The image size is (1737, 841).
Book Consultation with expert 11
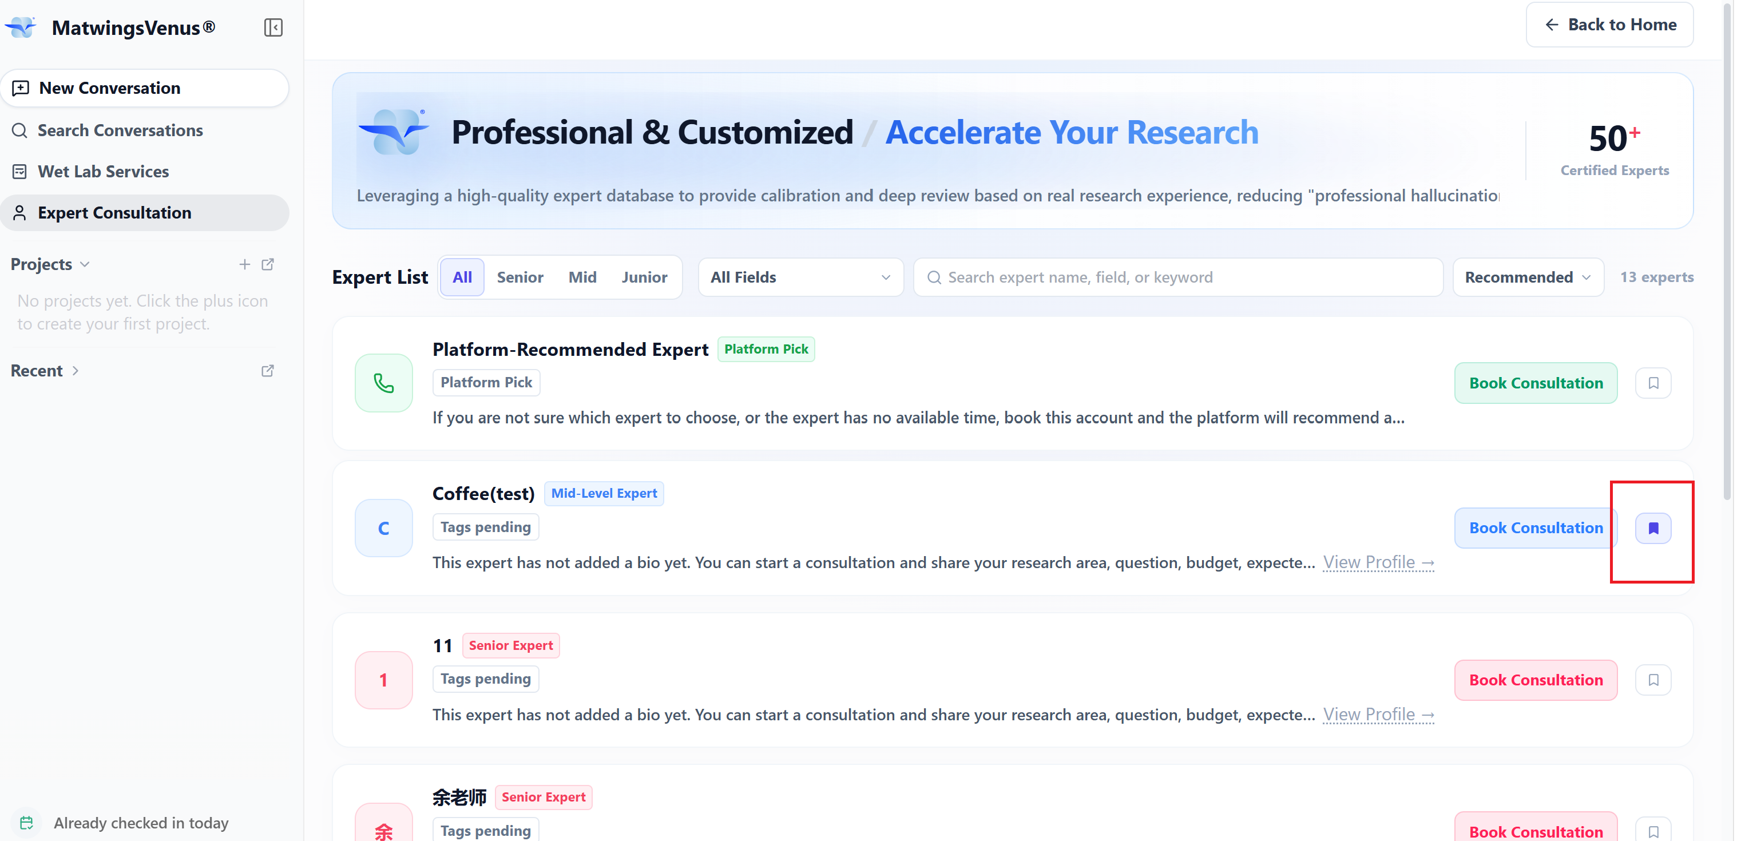pos(1536,680)
